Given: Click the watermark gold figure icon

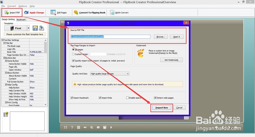Looking at the screenshot, I should point(141,53).
